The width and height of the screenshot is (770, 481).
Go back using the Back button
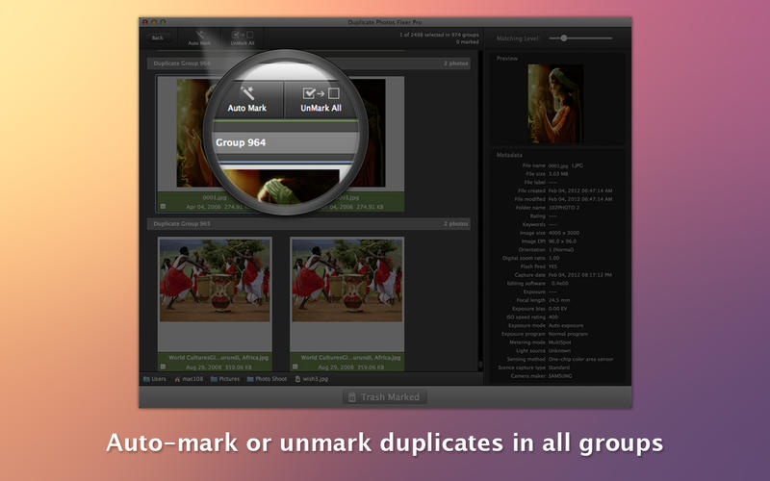(157, 38)
